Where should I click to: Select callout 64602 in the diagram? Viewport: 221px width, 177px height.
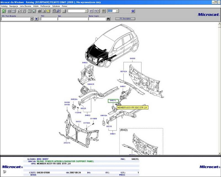coord(88,115)
